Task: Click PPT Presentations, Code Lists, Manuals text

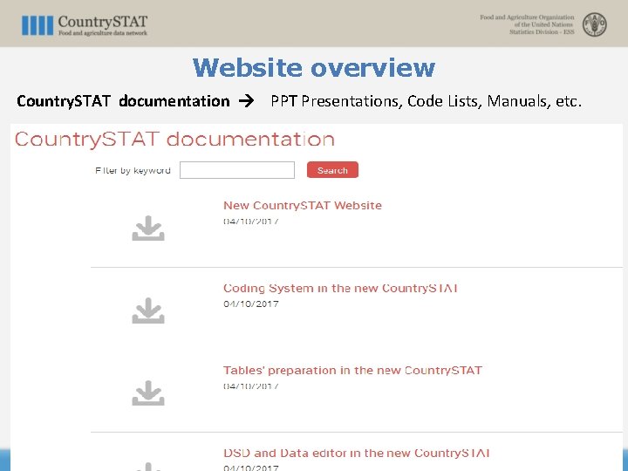Action: [x=427, y=101]
